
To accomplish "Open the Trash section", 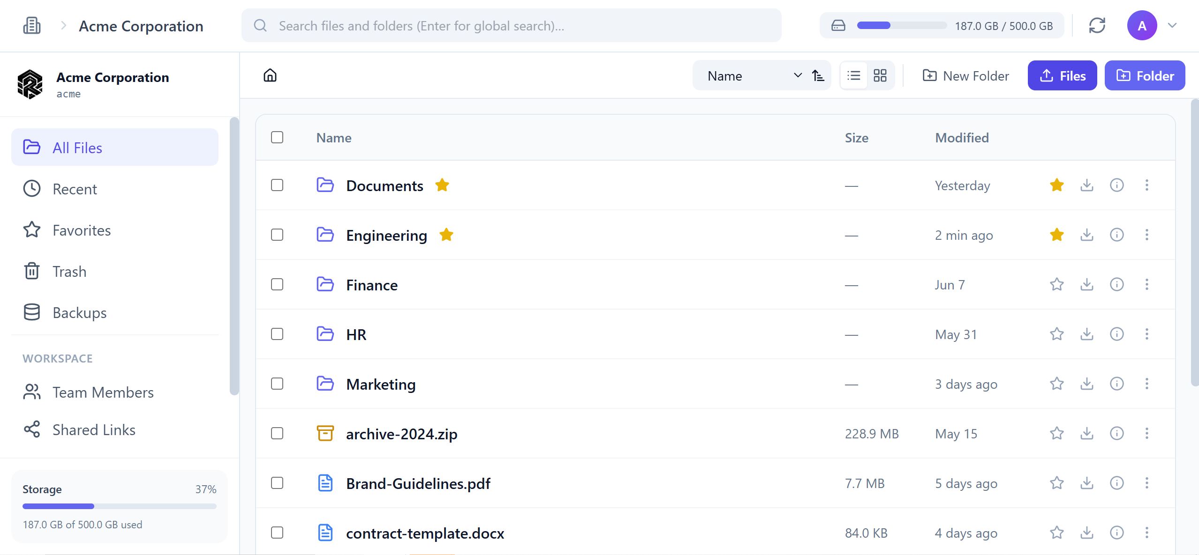I will (115, 271).
